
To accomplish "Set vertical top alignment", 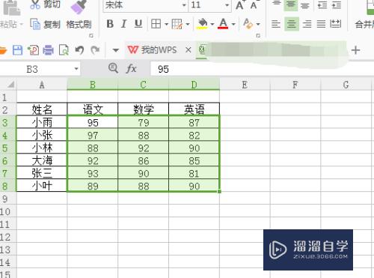I will 276,4.
